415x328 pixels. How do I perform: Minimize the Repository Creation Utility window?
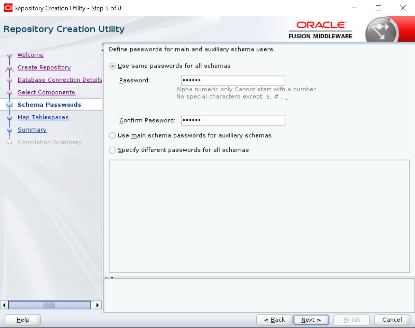tap(354, 8)
